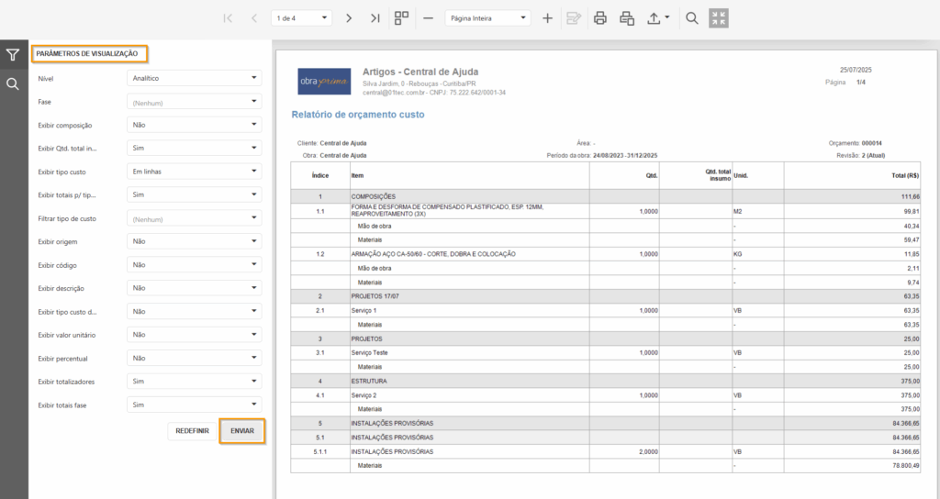The width and height of the screenshot is (940, 499).
Task: Open the Exibir composição dropdown
Action: (195, 125)
